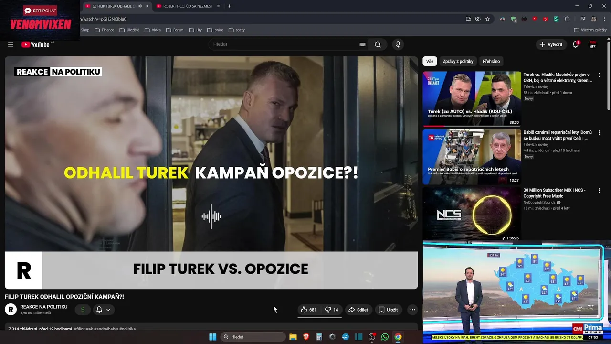Open WhatsApp from the taskbar
Viewport: 611px width, 344px height.
(x=385, y=337)
